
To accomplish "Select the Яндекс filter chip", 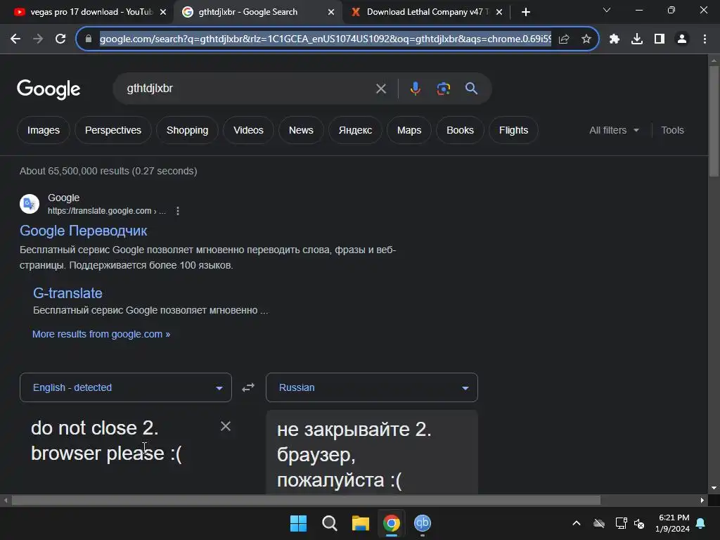I will (x=355, y=130).
